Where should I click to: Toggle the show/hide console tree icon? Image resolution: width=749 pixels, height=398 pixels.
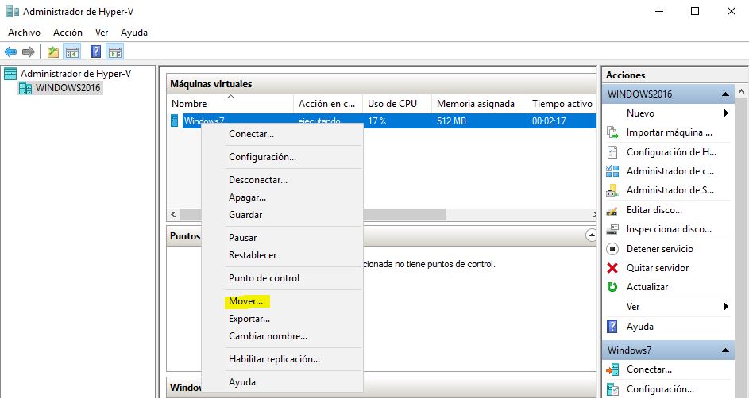[72, 52]
